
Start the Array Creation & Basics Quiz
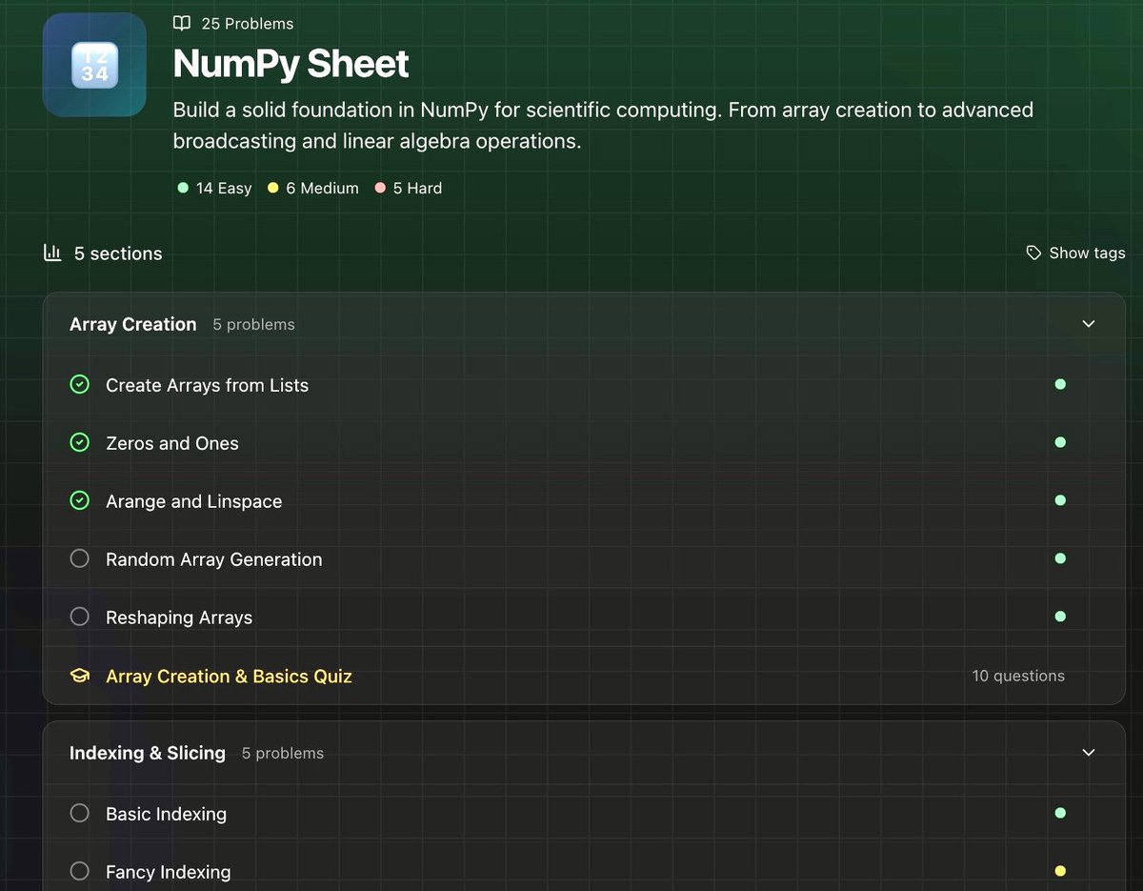[x=230, y=676]
